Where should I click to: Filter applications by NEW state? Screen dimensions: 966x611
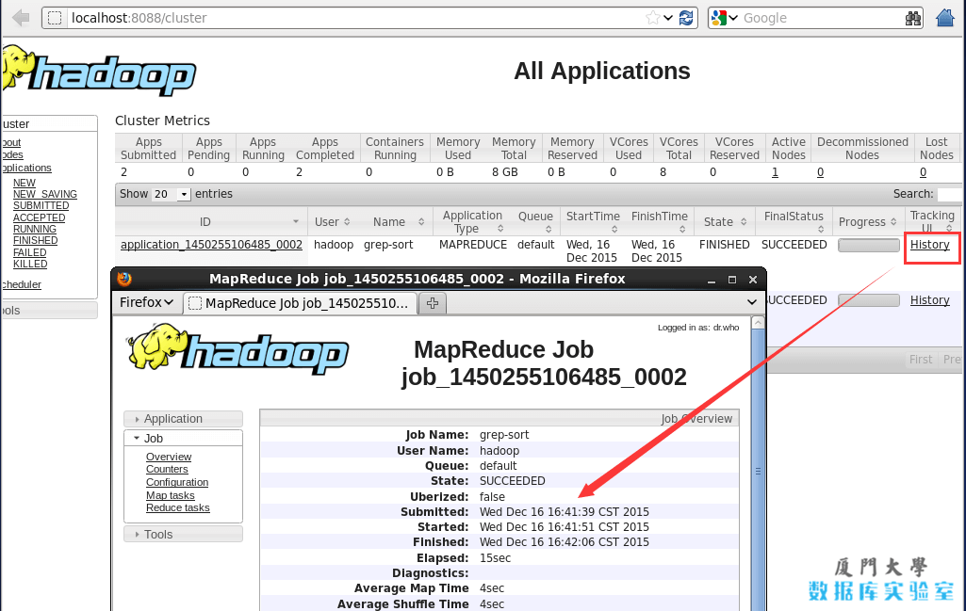tap(25, 183)
